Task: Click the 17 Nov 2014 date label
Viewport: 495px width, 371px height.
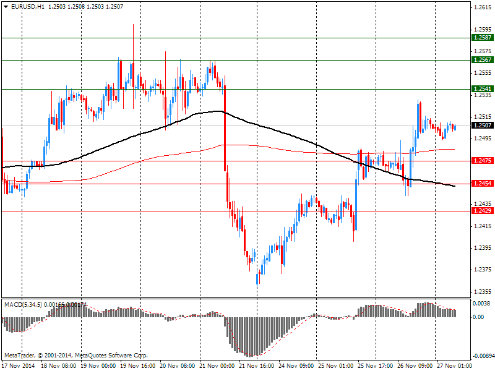Action: pos(19,366)
